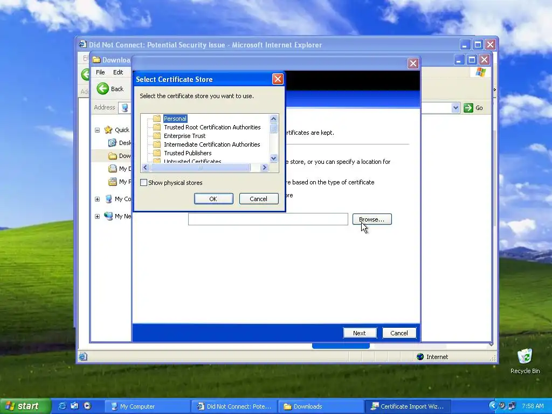Click Next in Certificate Import Wizard
Image resolution: width=552 pixels, height=414 pixels.
[360, 333]
